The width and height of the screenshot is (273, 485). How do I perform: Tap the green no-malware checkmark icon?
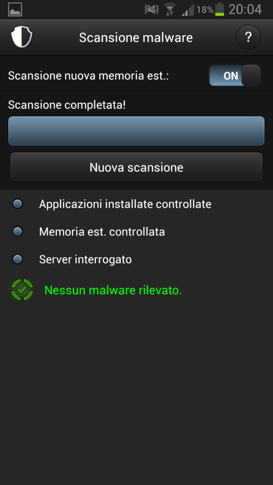pos(22,290)
